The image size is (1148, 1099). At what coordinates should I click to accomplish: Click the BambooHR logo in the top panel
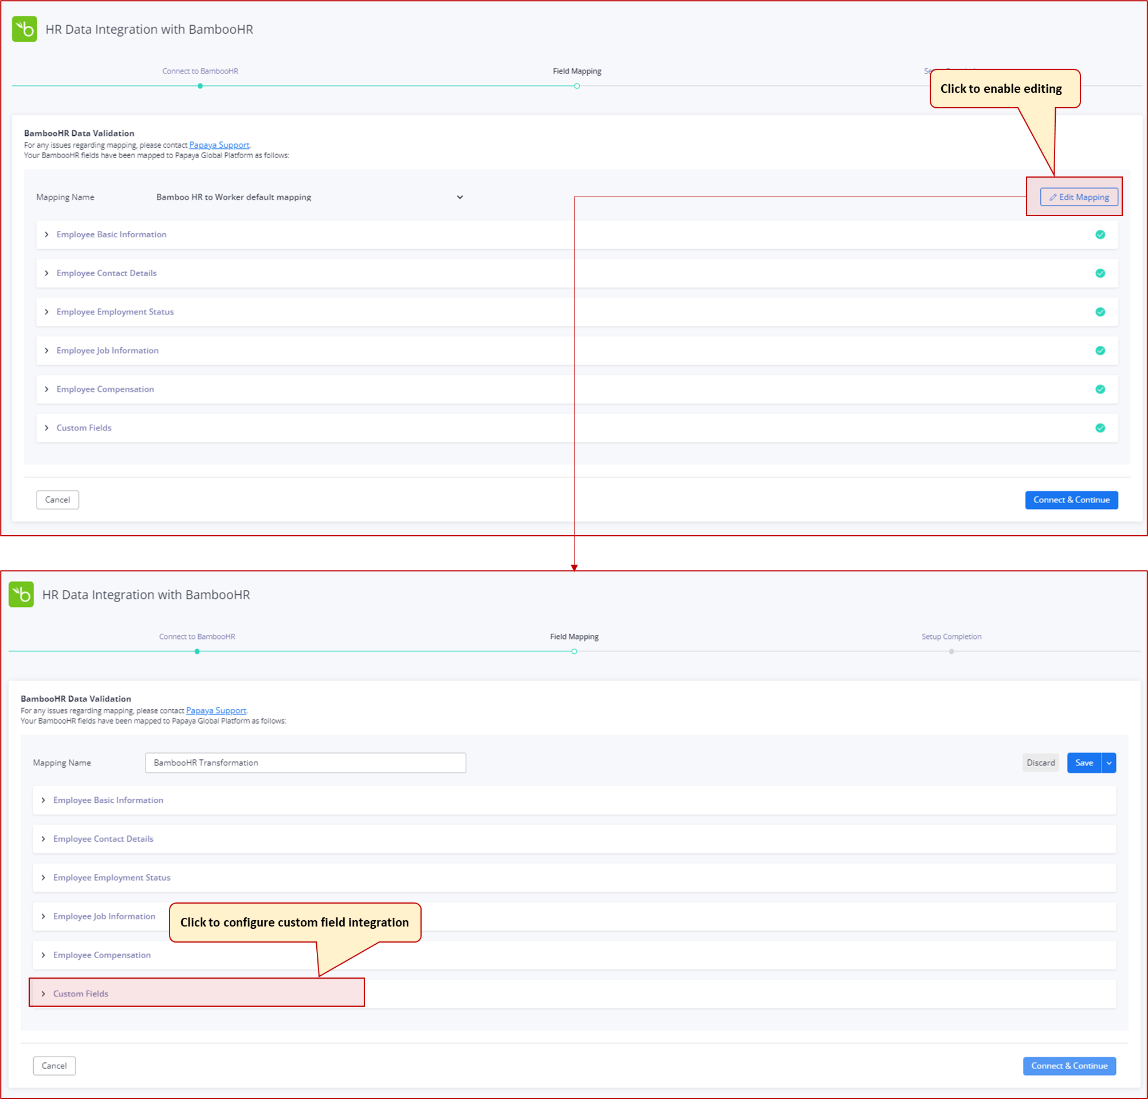coord(25,29)
